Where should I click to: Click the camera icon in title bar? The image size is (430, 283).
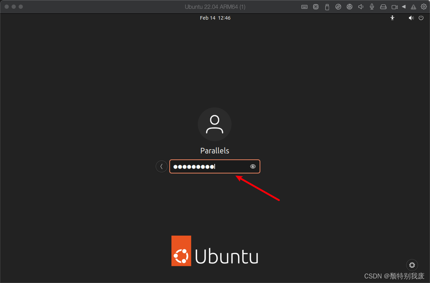(x=395, y=7)
